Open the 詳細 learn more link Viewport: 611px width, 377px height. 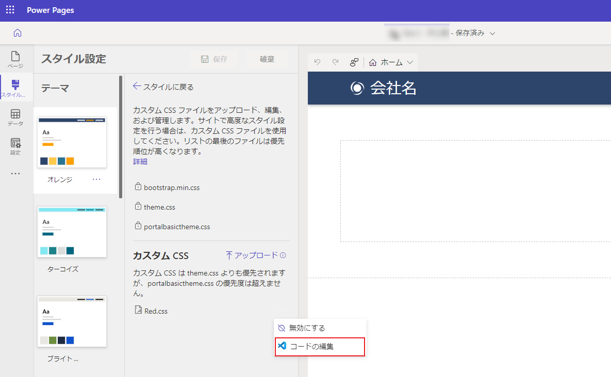click(140, 161)
